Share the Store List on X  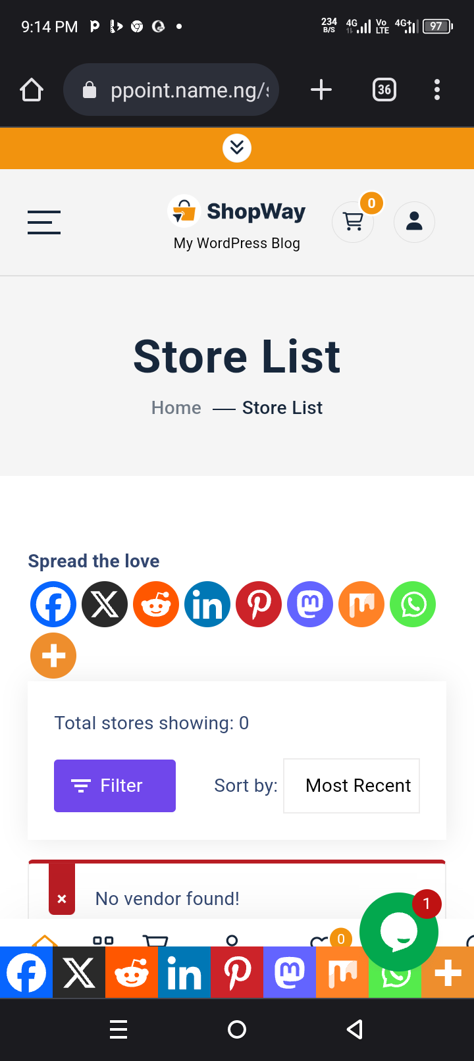[x=104, y=604]
